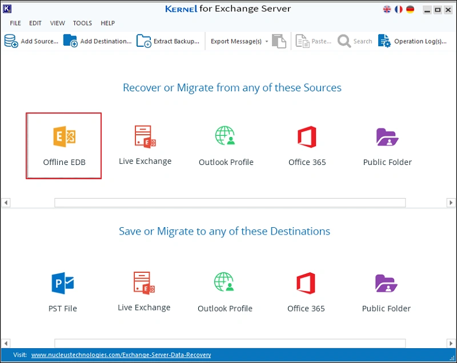Click the destinations horizontal scrollbar thumb
This screenshot has height=363, width=457.
pyautogui.click(x=230, y=343)
